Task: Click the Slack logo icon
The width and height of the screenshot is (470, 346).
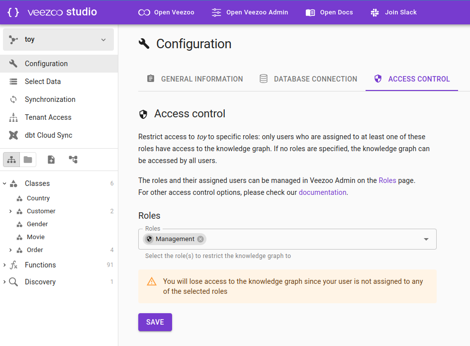Action: pyautogui.click(x=375, y=12)
